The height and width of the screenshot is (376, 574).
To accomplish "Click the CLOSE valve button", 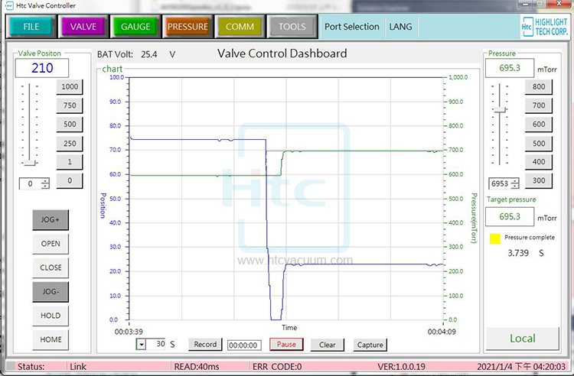I will 51,267.
